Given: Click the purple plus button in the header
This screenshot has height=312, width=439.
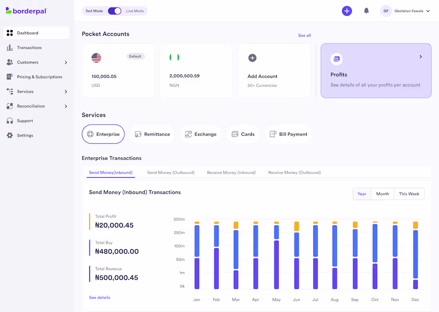Looking at the screenshot, I should (347, 11).
